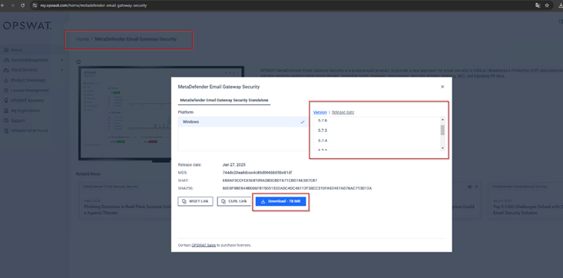
Task: Open the OPSWAT OEM Portal sidebar icon
Action: 6,131
